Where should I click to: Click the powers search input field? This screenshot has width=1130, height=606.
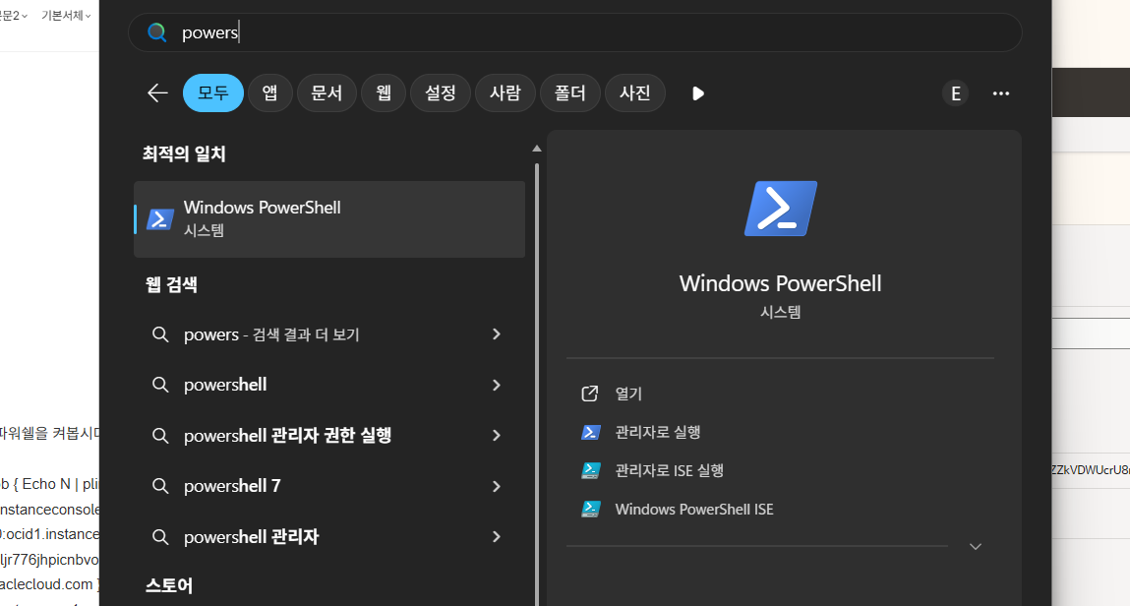[574, 32]
